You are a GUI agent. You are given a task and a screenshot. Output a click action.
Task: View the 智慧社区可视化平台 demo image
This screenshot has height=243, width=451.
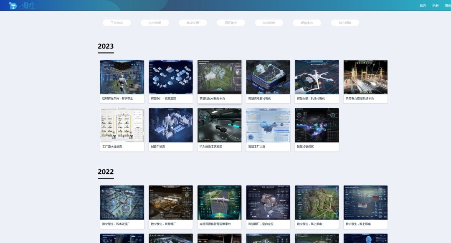pos(219,77)
